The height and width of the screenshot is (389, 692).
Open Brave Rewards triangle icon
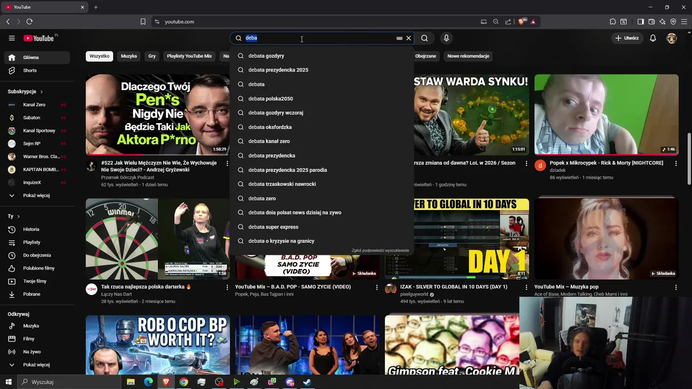click(x=533, y=22)
